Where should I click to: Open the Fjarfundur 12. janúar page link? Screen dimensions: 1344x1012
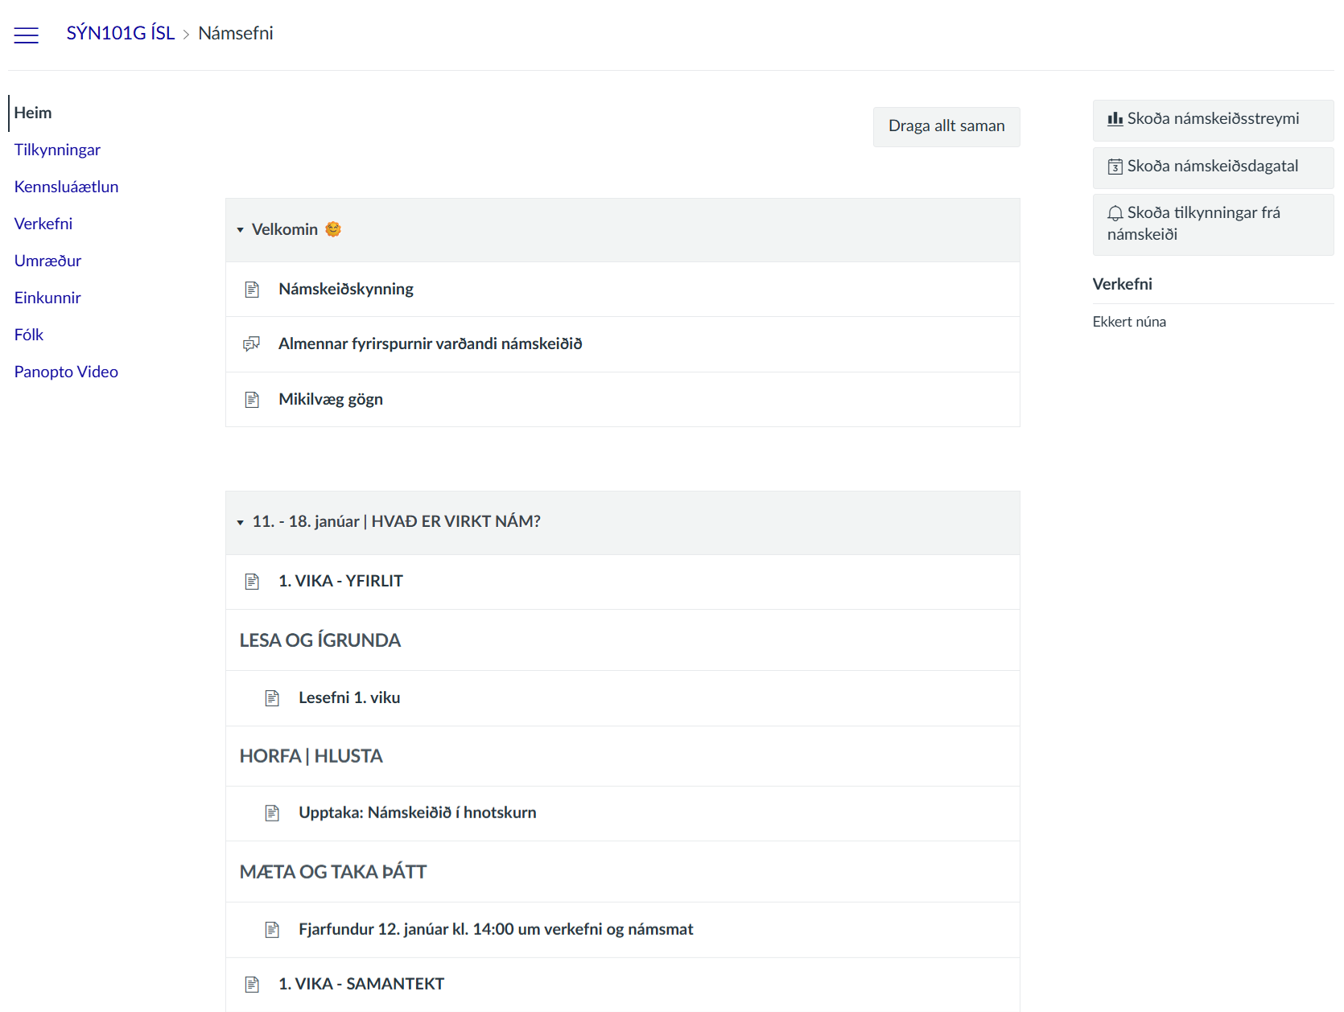point(495,929)
